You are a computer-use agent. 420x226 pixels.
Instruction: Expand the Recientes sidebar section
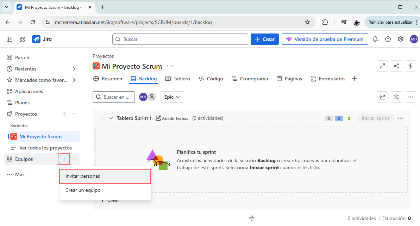coord(74,68)
